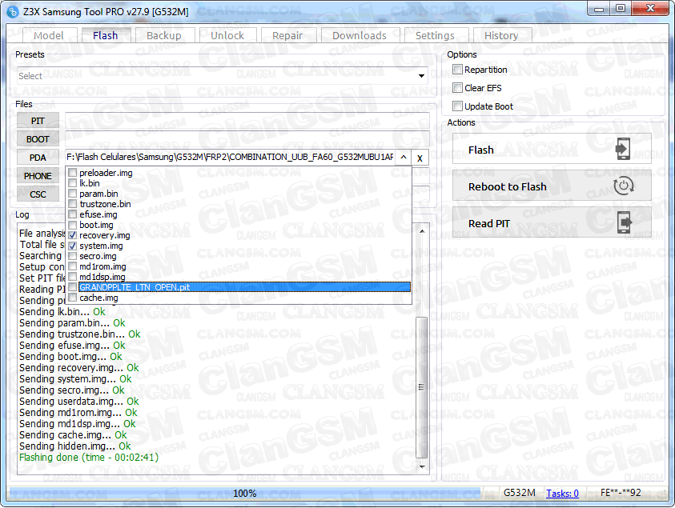Check preloader.img in the file list
The width and height of the screenshot is (675, 508).
tap(72, 173)
